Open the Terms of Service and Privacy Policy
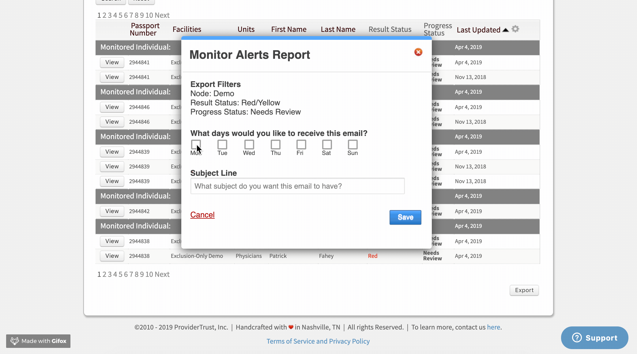Screen dimensions: 637x354 [318, 341]
